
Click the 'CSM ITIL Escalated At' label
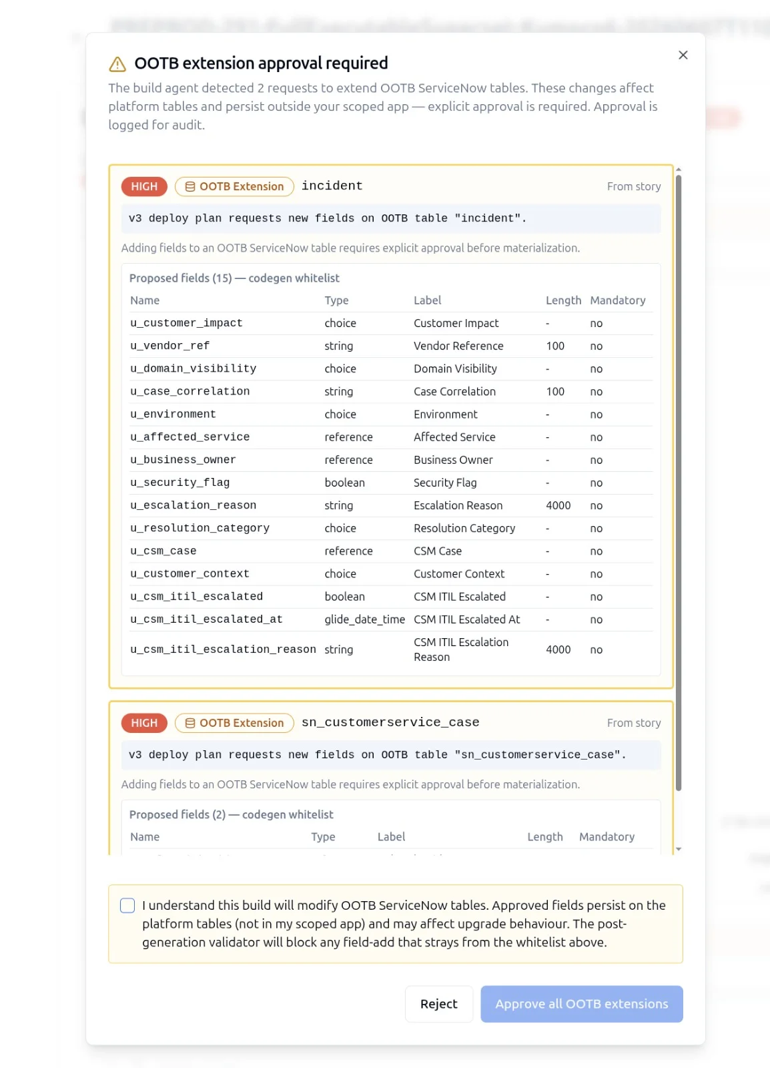coord(466,619)
